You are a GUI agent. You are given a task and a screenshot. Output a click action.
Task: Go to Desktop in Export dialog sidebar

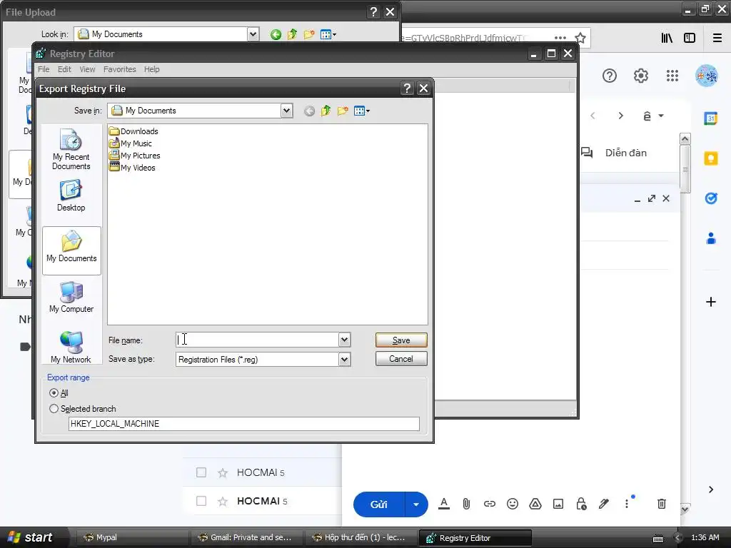pyautogui.click(x=71, y=196)
